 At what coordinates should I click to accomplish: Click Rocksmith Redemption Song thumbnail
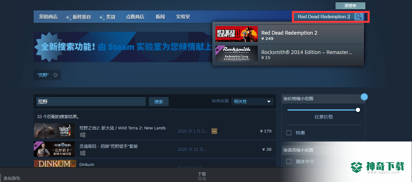click(x=236, y=53)
